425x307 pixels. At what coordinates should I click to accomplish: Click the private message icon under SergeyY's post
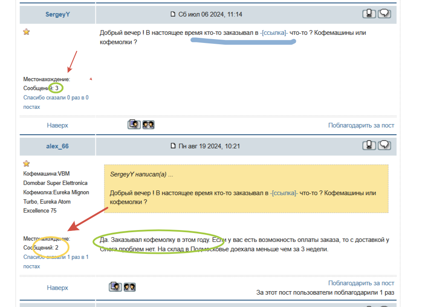pyautogui.click(x=148, y=125)
